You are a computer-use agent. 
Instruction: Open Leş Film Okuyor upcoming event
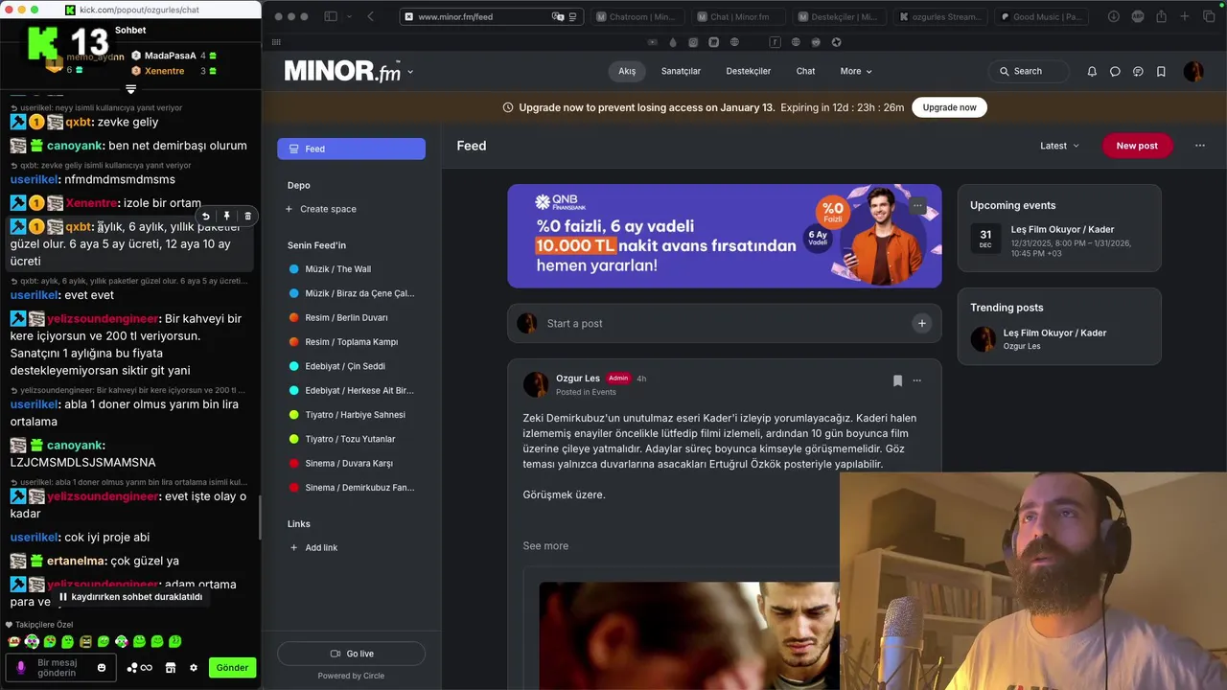pyautogui.click(x=1059, y=240)
